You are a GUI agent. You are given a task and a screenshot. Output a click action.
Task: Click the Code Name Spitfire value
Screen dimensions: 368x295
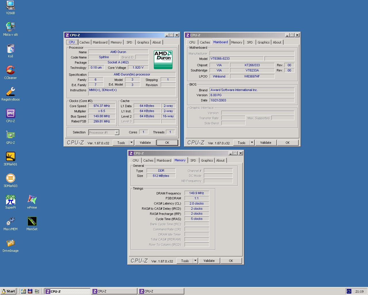104,57
